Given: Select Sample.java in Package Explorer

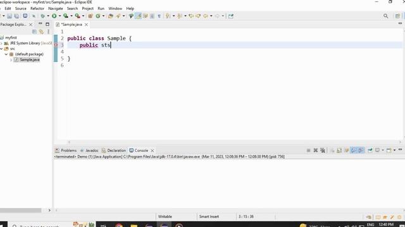Looking at the screenshot, I should click(30, 60).
